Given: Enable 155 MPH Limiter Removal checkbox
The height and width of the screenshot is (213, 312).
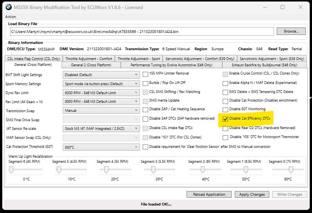Looking at the screenshot, I should (x=145, y=74).
